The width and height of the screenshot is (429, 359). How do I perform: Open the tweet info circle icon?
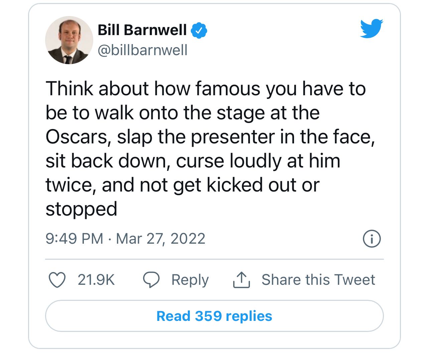[372, 239]
